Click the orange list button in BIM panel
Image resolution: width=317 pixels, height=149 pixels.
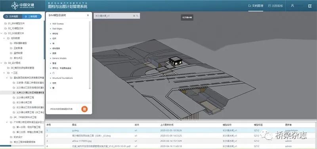[84, 109]
